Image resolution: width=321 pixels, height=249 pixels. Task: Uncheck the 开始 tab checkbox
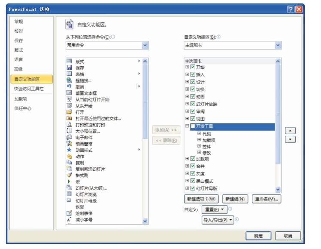(193, 67)
